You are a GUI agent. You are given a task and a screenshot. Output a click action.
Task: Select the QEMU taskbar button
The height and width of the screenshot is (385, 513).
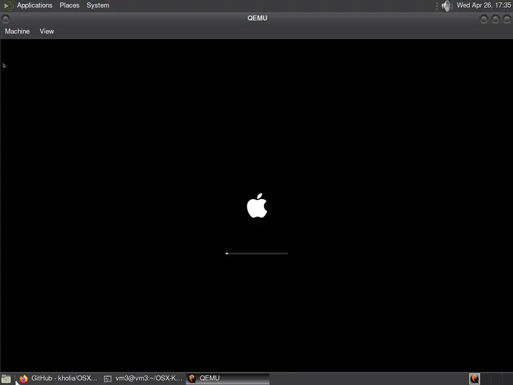228,378
